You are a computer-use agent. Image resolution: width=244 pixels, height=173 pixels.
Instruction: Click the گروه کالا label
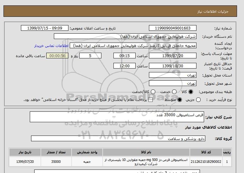[x=223, y=138]
